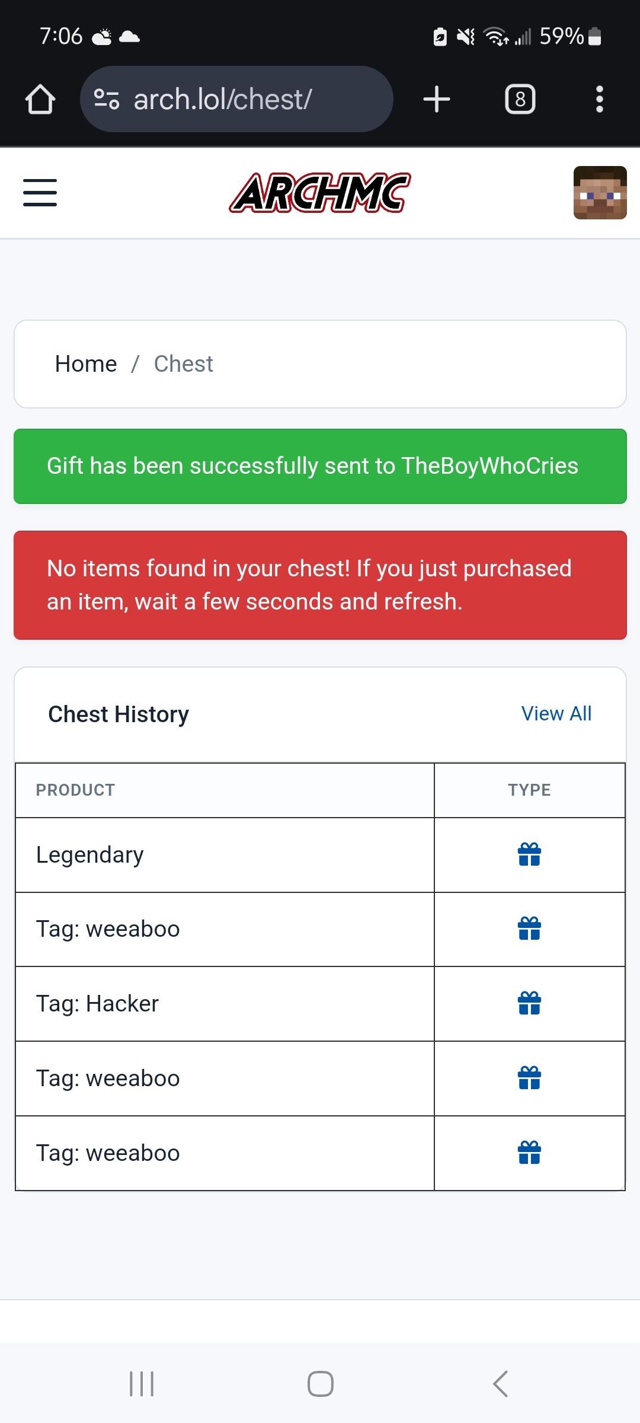This screenshot has height=1423, width=640.
Task: Go to Home via breadcrumb link
Action: tap(86, 364)
